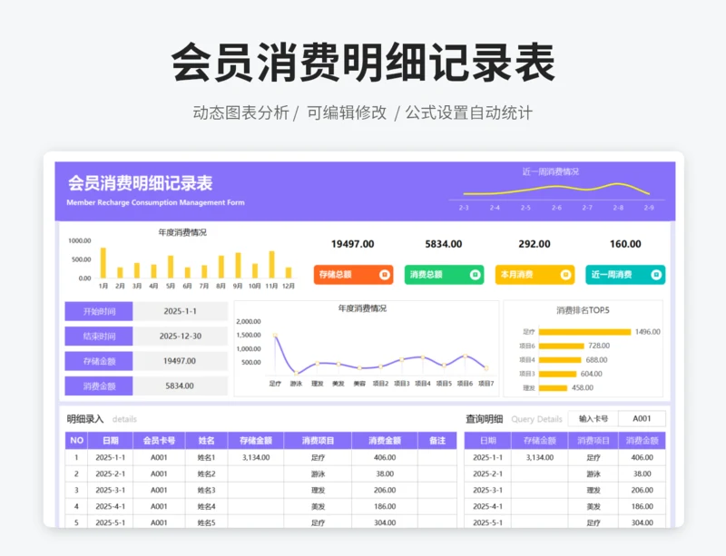Click the icon on the orange 存储总额 card
The height and width of the screenshot is (556, 726).
pyautogui.click(x=385, y=274)
